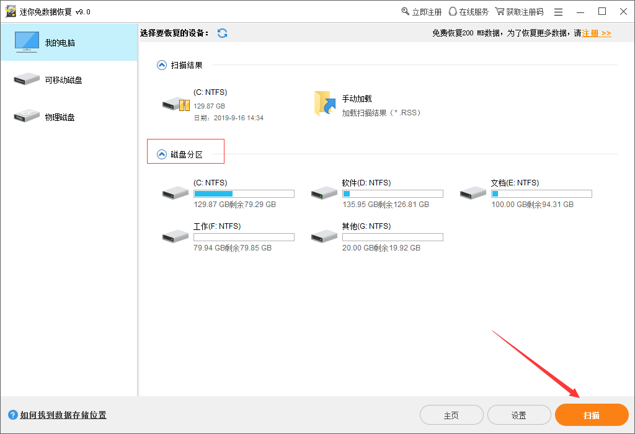
Task: Click the 其他 G: drive icon
Action: [324, 236]
